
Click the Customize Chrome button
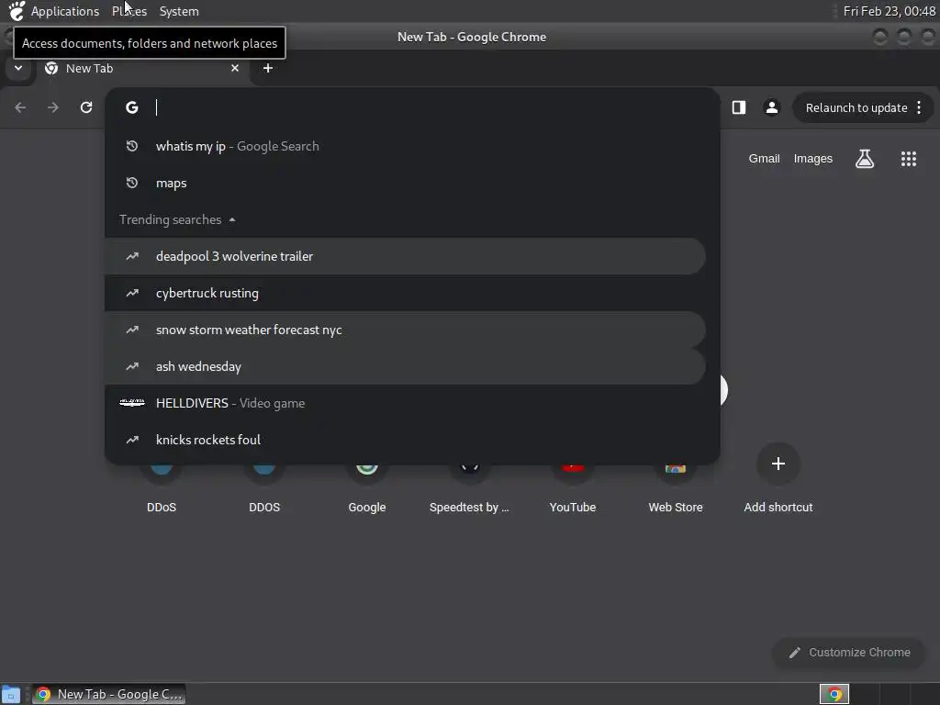click(849, 653)
